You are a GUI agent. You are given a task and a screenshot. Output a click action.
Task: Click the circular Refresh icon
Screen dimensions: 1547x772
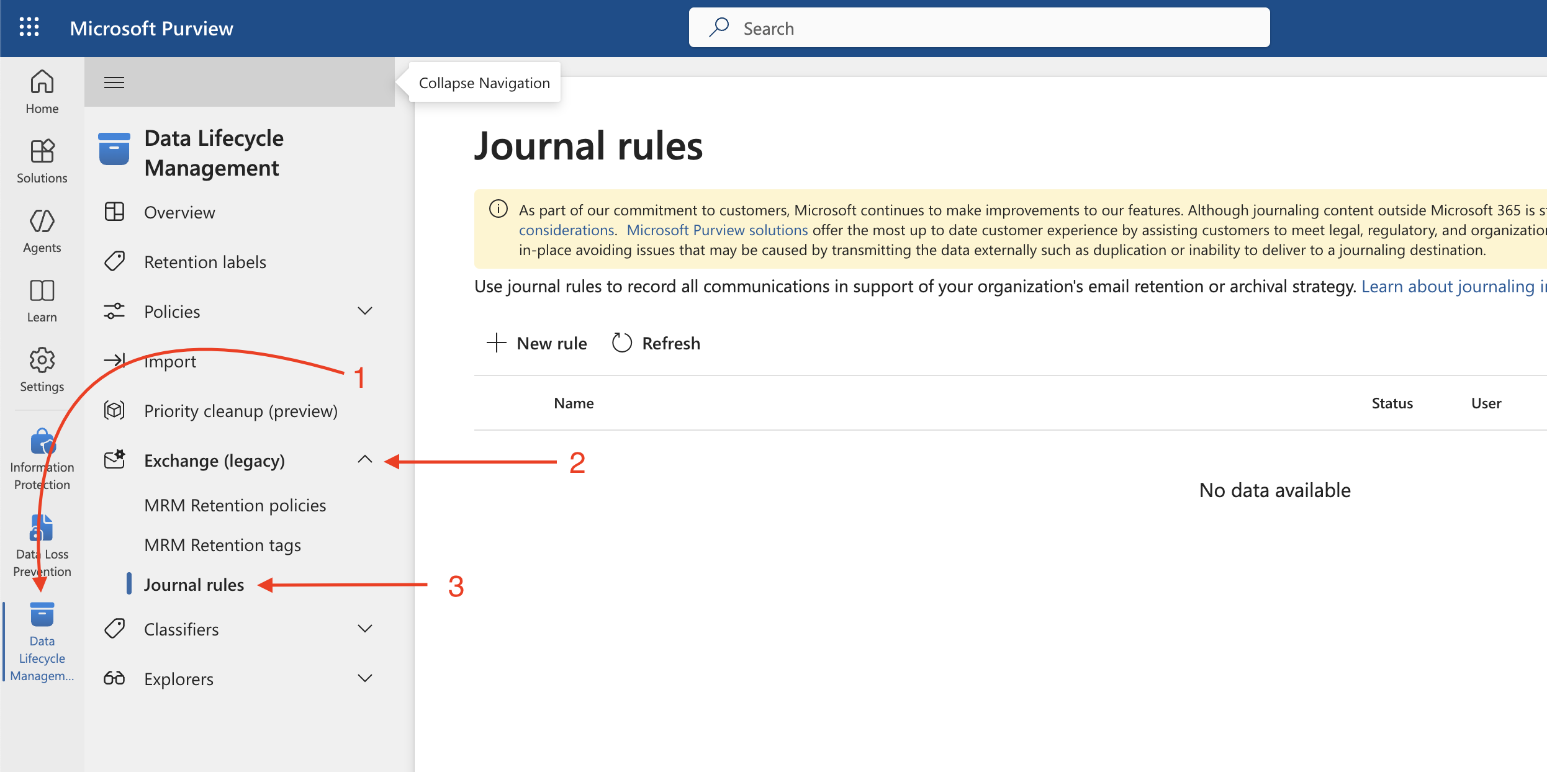pyautogui.click(x=622, y=343)
